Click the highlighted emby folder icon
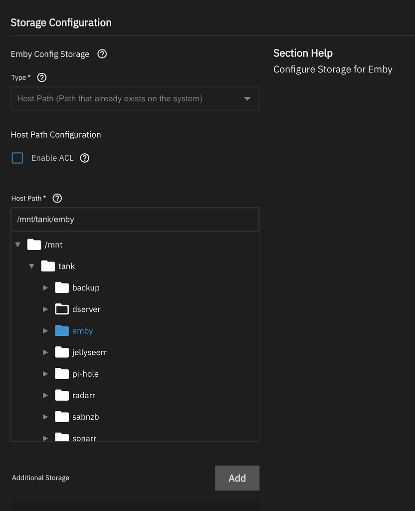This screenshot has height=511, width=415. (61, 330)
